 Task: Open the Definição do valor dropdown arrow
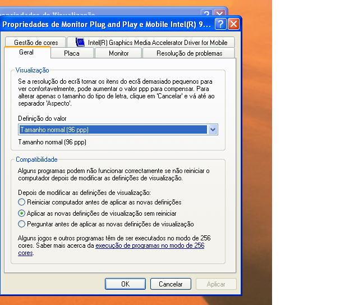coord(213,130)
